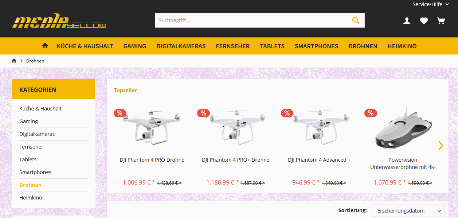Viewport: 458px width, 218px height.
Task: Open the Heimkino menu item
Action: pos(402,46)
